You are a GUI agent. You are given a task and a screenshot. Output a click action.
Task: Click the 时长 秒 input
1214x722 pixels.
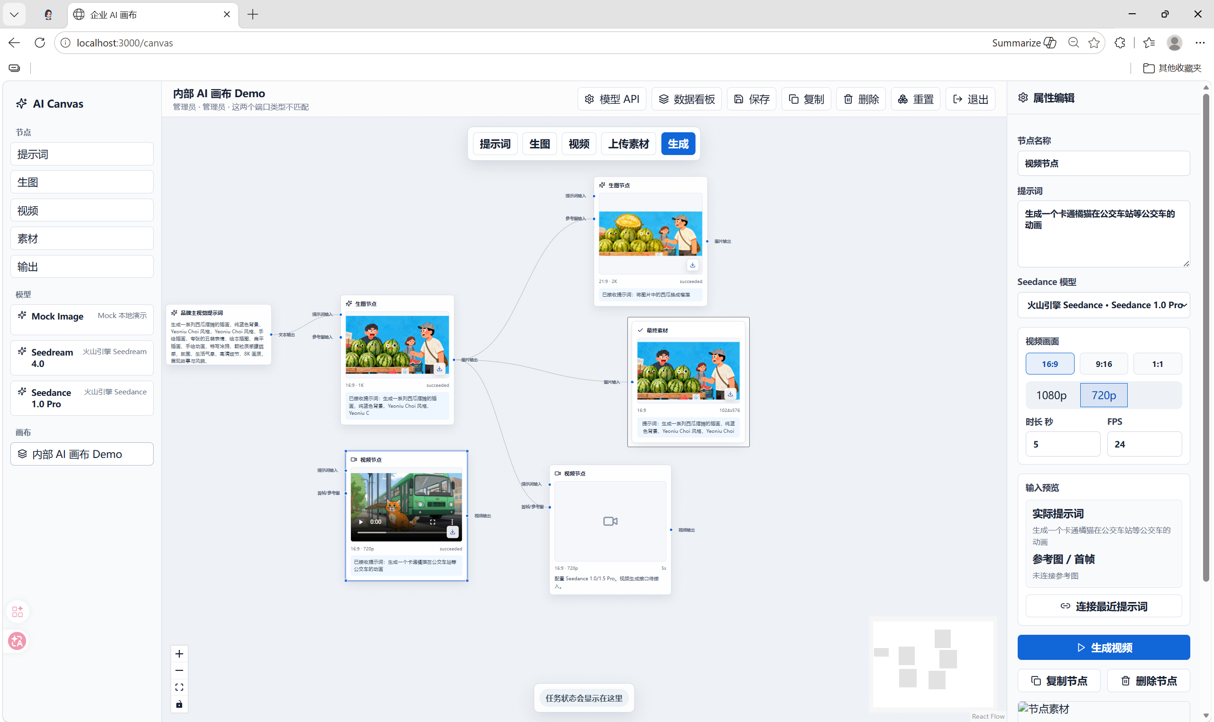click(1062, 444)
